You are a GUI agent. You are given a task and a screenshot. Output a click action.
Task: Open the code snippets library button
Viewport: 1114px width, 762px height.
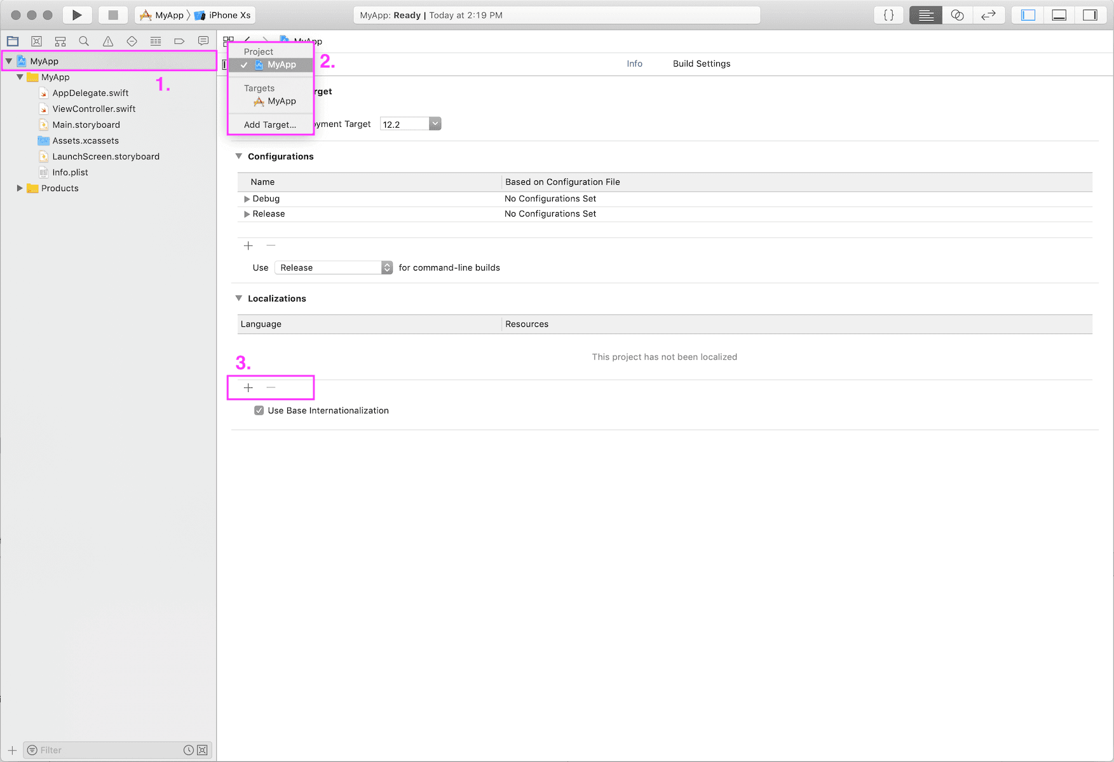click(888, 15)
